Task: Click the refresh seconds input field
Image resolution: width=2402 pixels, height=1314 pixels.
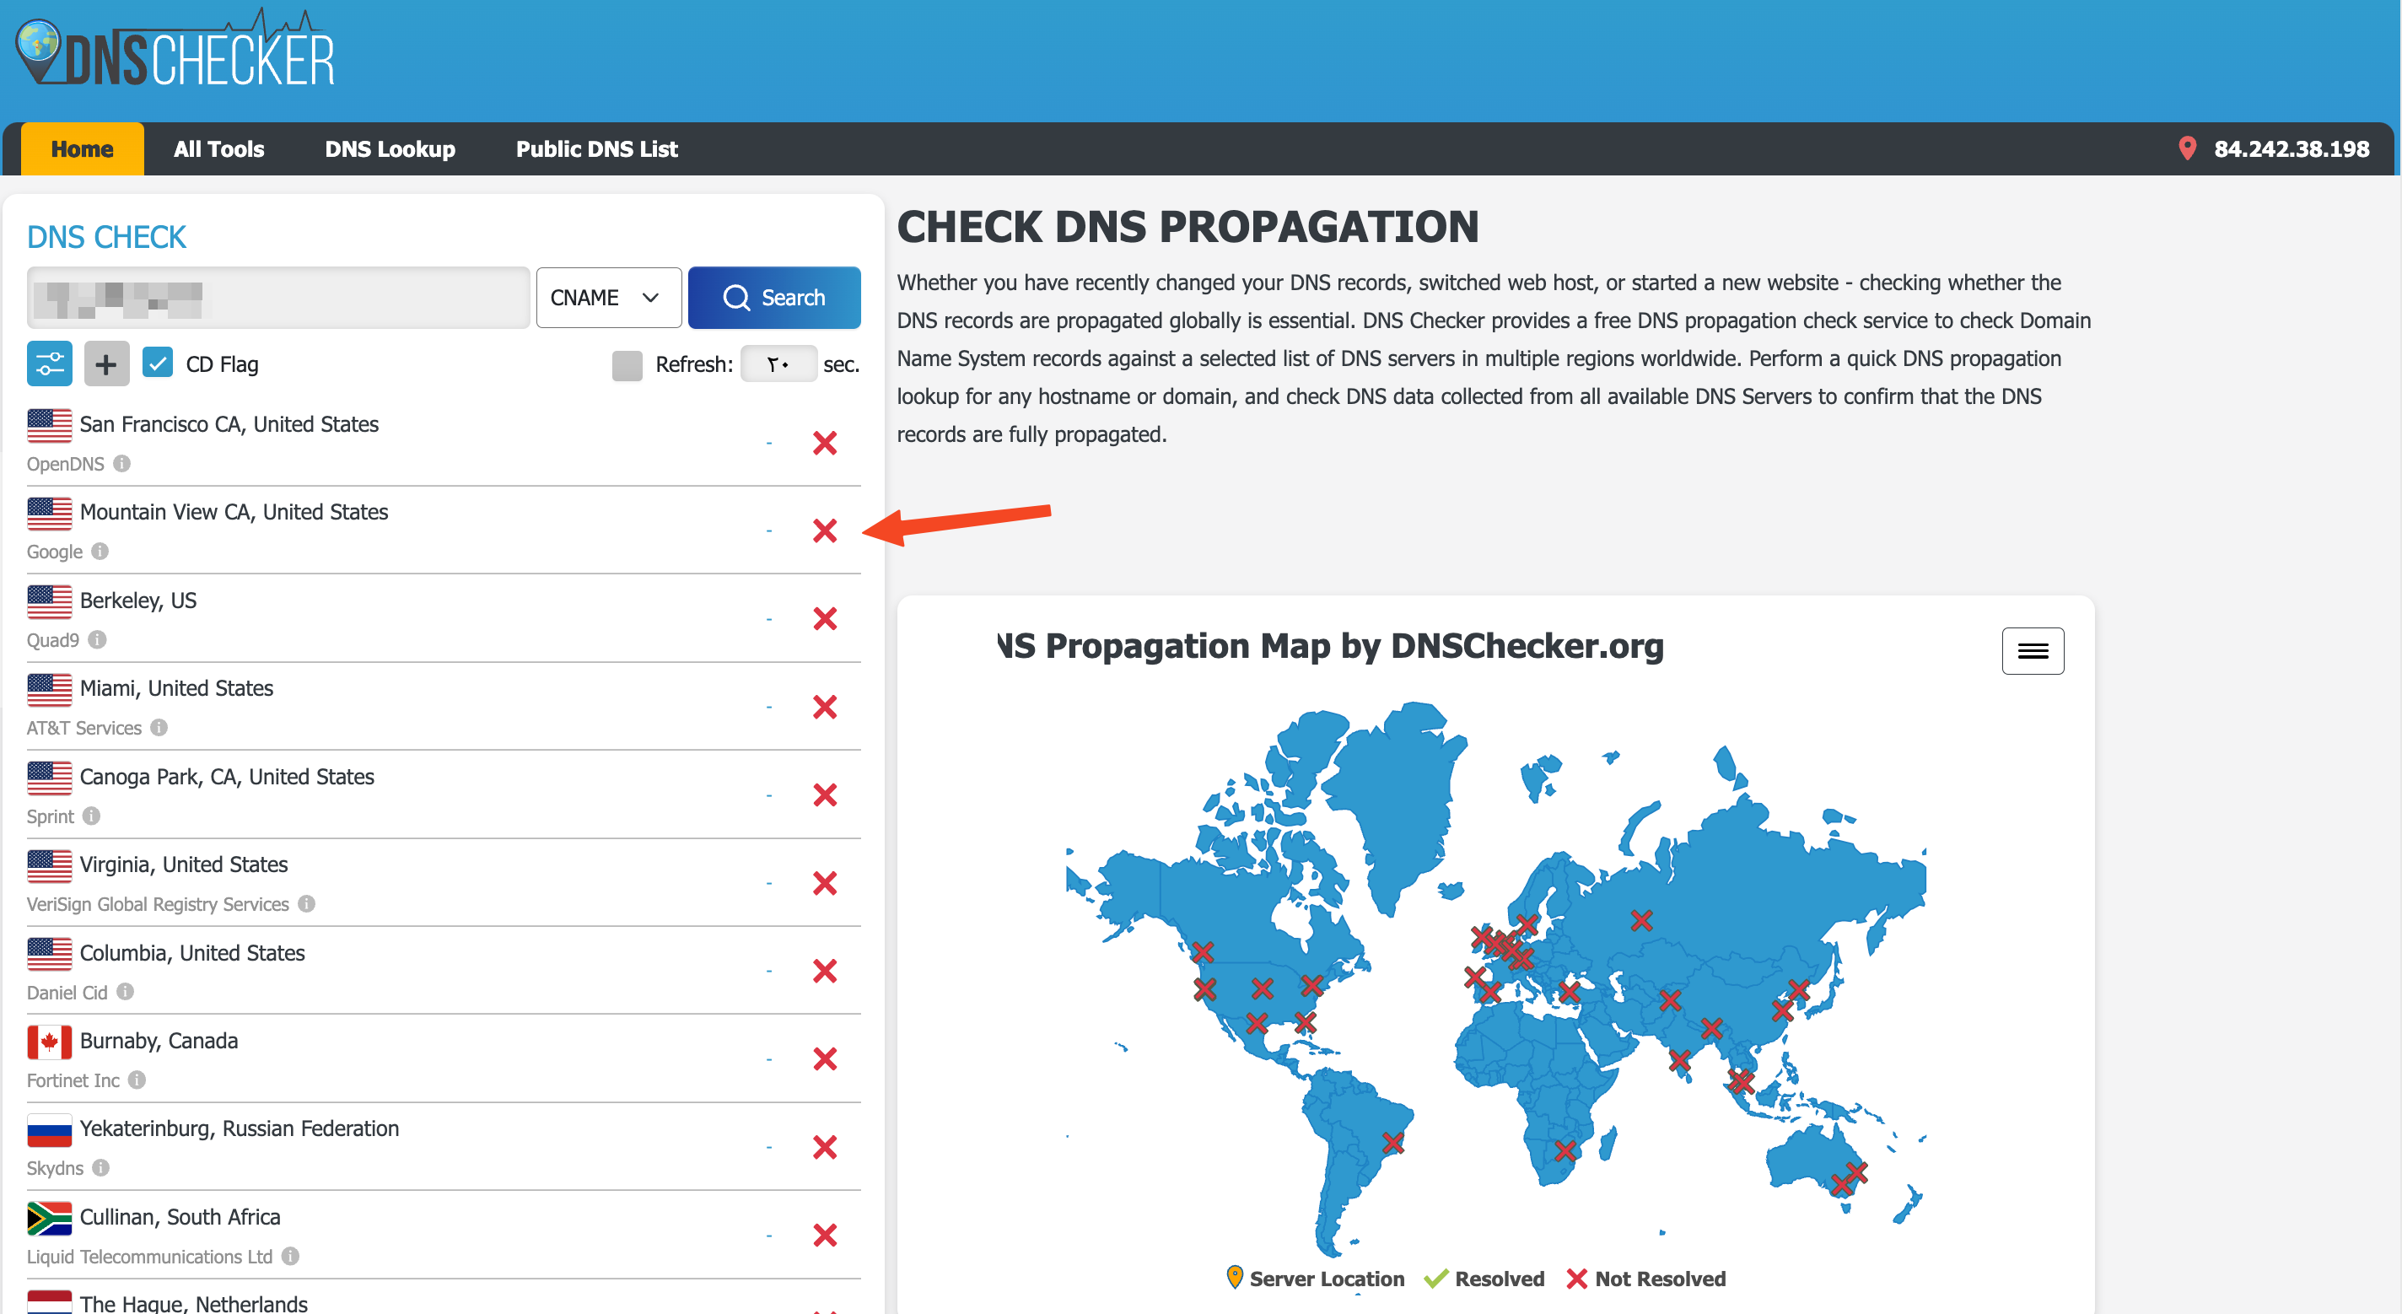Action: point(778,364)
